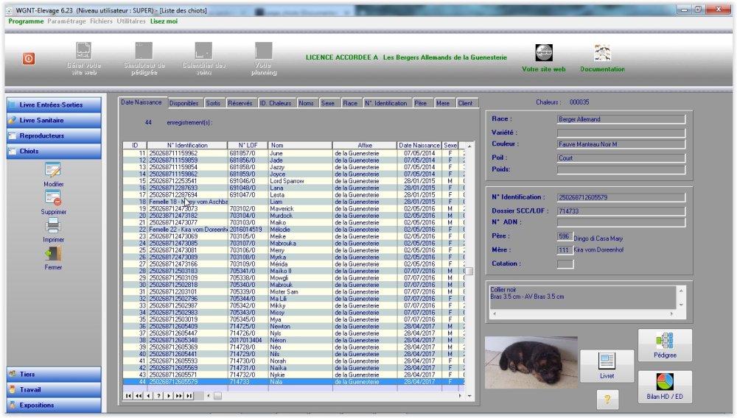Open the Livret booklet
737x418 pixels.
coord(607,366)
